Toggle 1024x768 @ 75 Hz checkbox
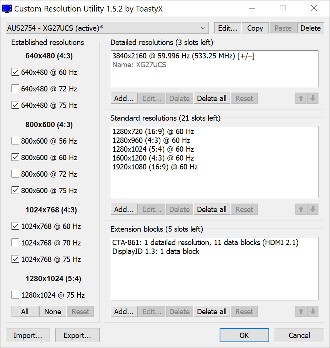This screenshot has width=330, height=348. pos(15,259)
